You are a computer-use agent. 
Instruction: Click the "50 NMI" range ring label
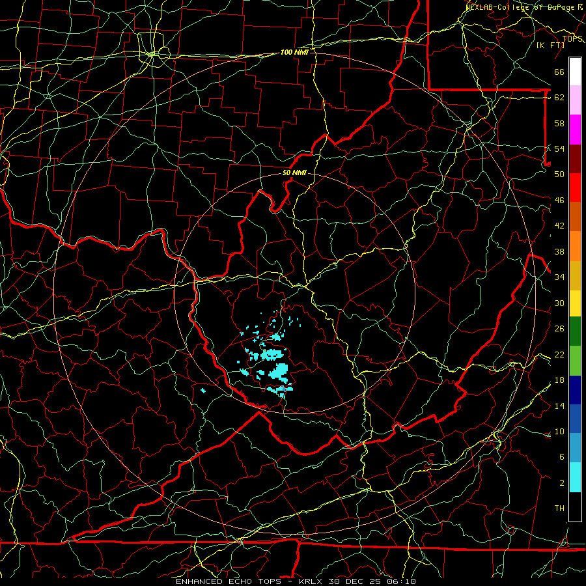294,173
